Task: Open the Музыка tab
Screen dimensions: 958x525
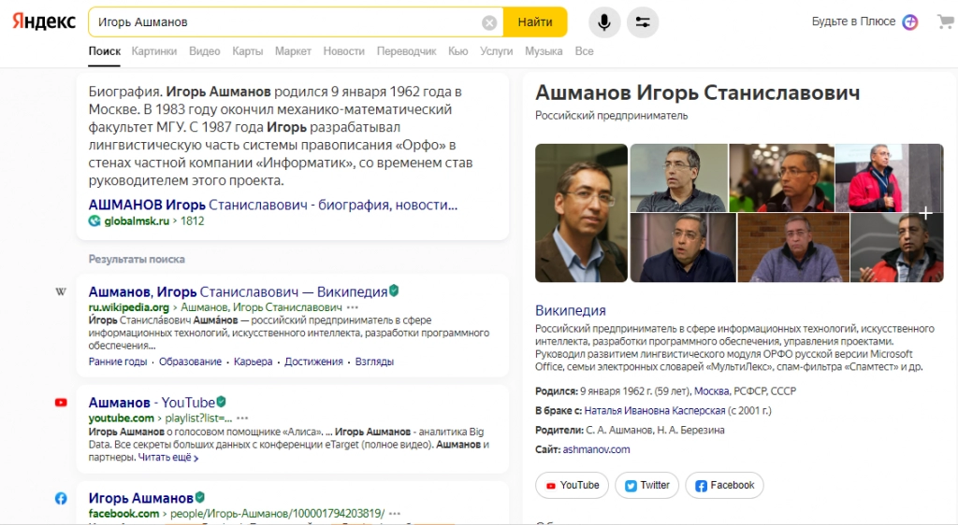Action: pyautogui.click(x=544, y=51)
